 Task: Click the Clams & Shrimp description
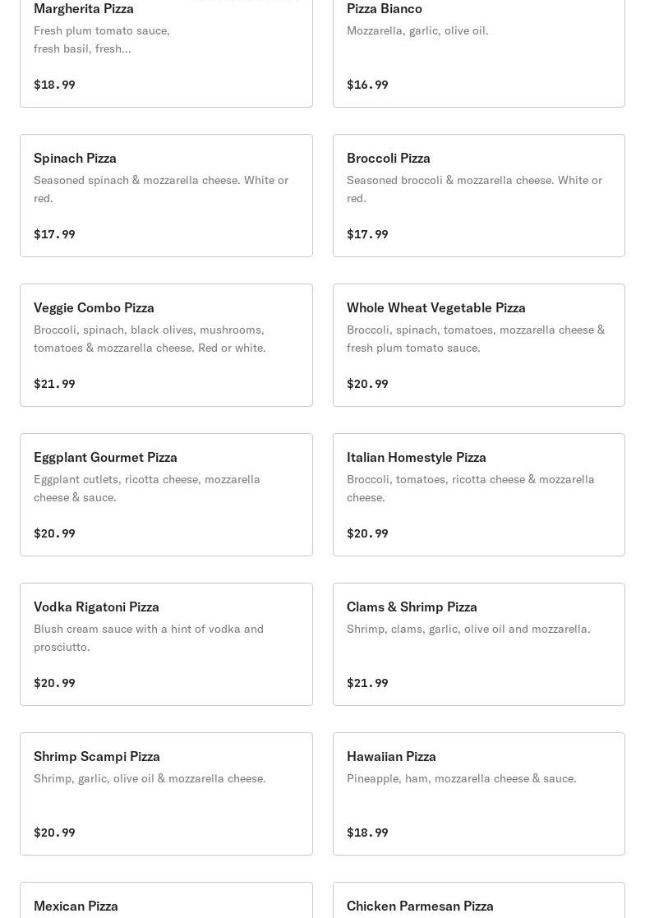coord(468,629)
